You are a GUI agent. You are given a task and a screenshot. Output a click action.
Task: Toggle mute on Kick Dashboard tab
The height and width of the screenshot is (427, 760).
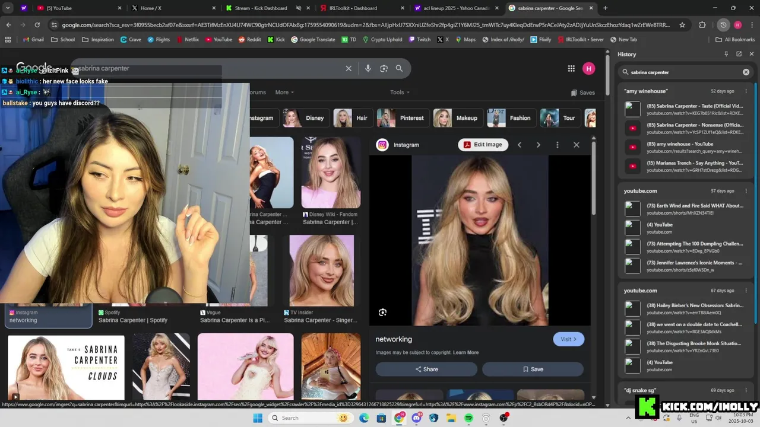(299, 8)
